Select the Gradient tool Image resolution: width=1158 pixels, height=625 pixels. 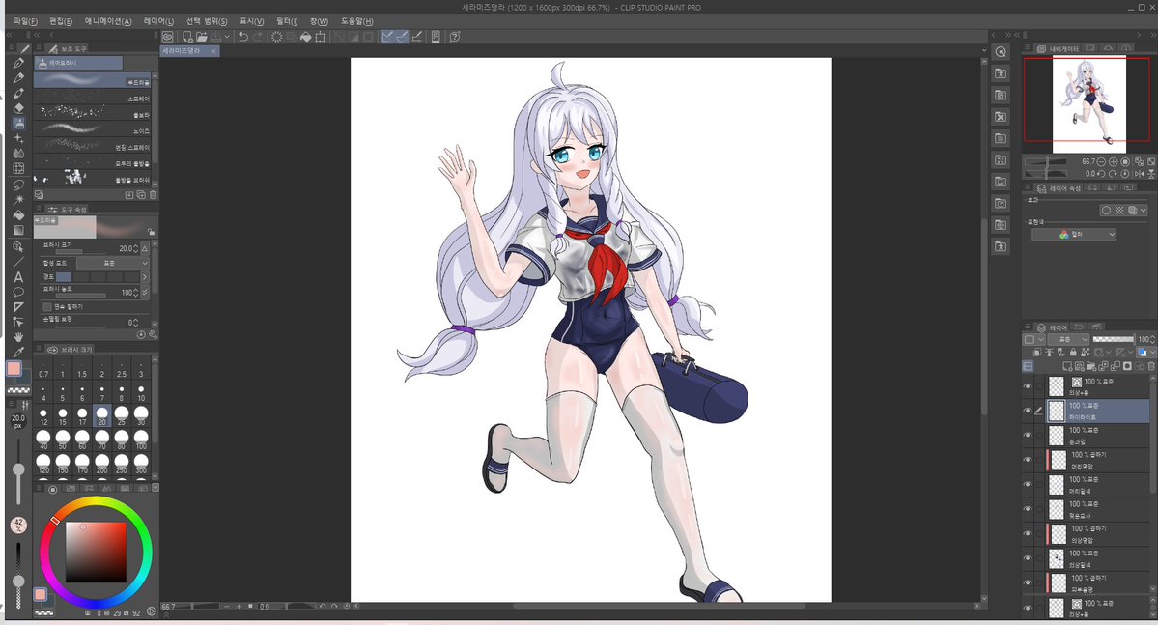click(16, 230)
